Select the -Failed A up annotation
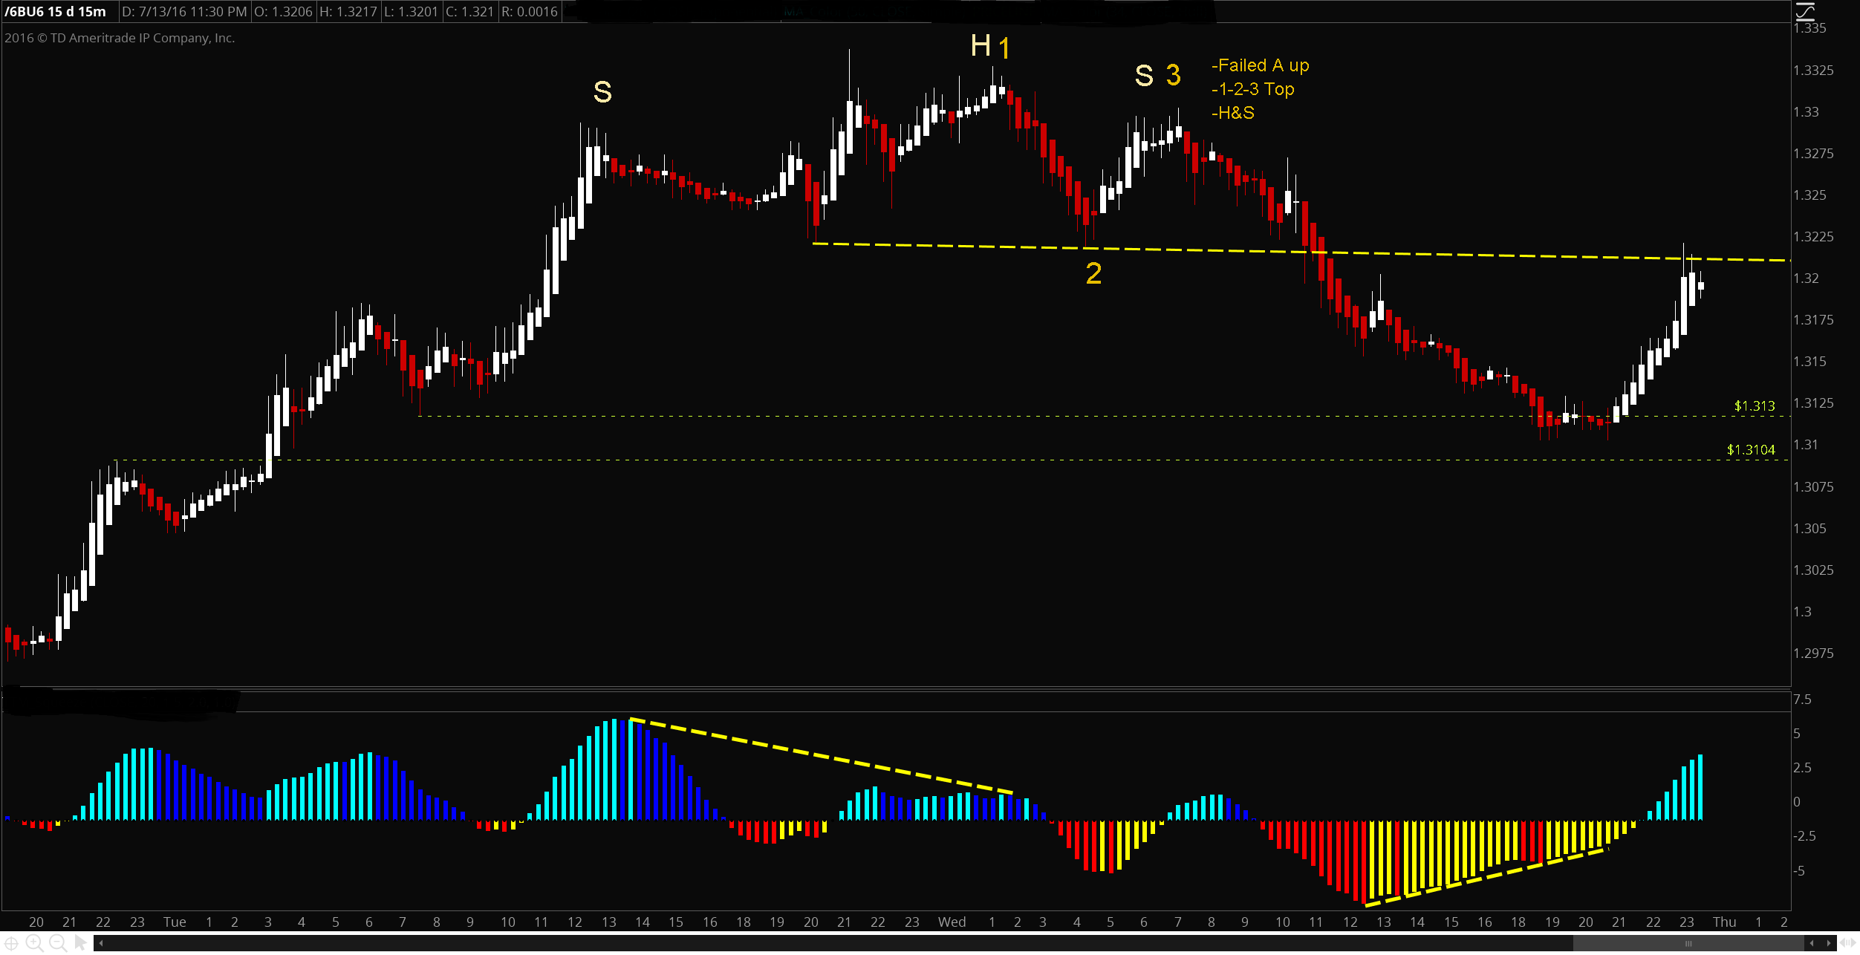The width and height of the screenshot is (1860, 955). point(1261,65)
